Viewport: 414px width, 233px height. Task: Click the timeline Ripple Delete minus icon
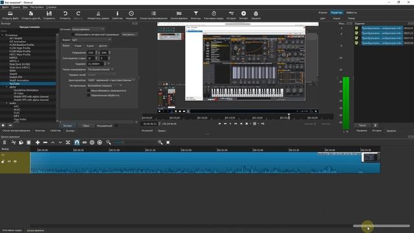point(45,142)
